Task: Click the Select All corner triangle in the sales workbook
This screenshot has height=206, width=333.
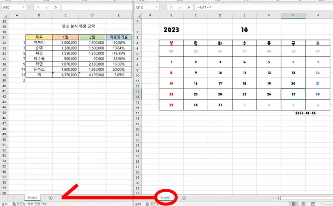Action: (x=6, y=16)
